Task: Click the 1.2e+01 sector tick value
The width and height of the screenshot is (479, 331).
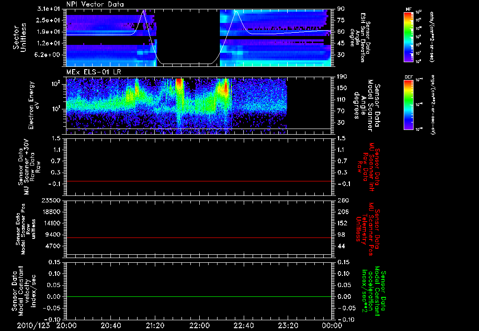Action: click(x=49, y=43)
